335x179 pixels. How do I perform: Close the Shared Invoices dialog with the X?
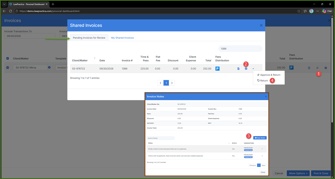click(x=261, y=25)
